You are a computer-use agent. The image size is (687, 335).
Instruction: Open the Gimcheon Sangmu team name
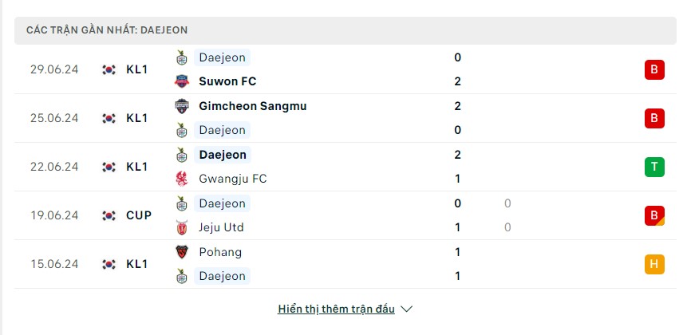253,106
